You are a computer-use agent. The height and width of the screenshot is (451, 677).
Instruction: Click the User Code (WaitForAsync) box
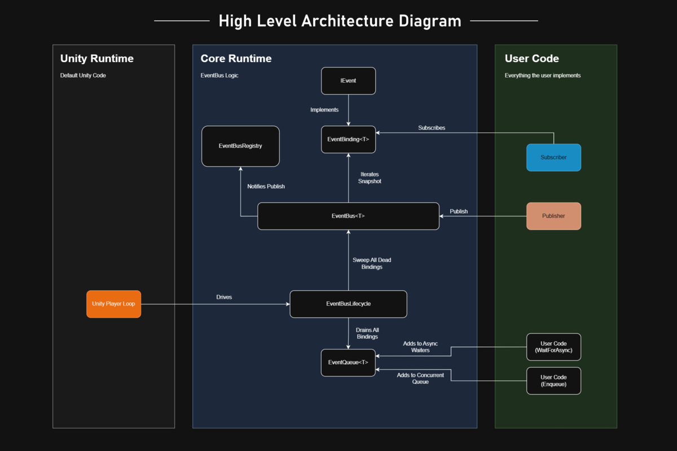[x=553, y=347]
